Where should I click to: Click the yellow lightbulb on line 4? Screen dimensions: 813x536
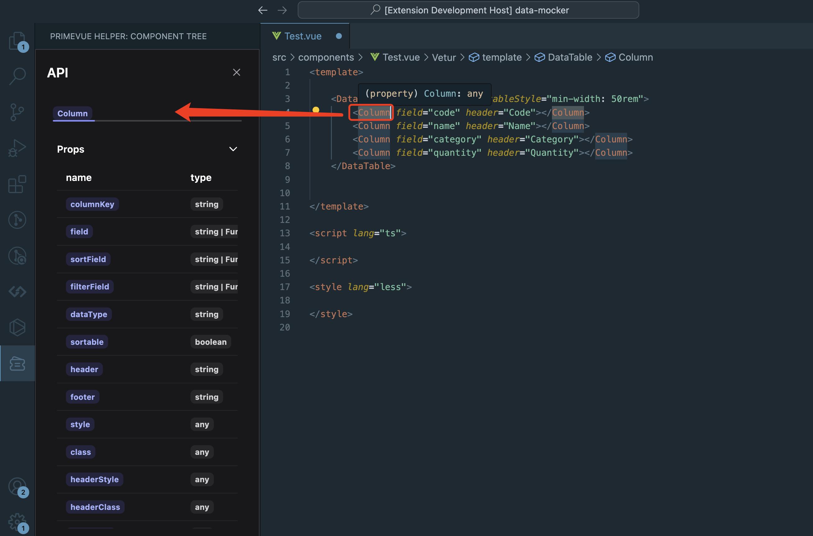click(316, 110)
